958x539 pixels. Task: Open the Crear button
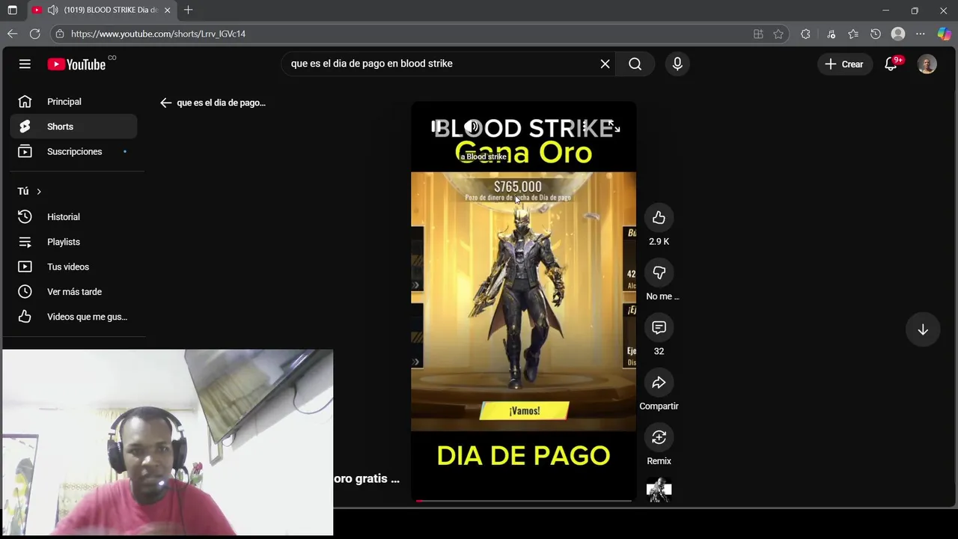point(844,64)
